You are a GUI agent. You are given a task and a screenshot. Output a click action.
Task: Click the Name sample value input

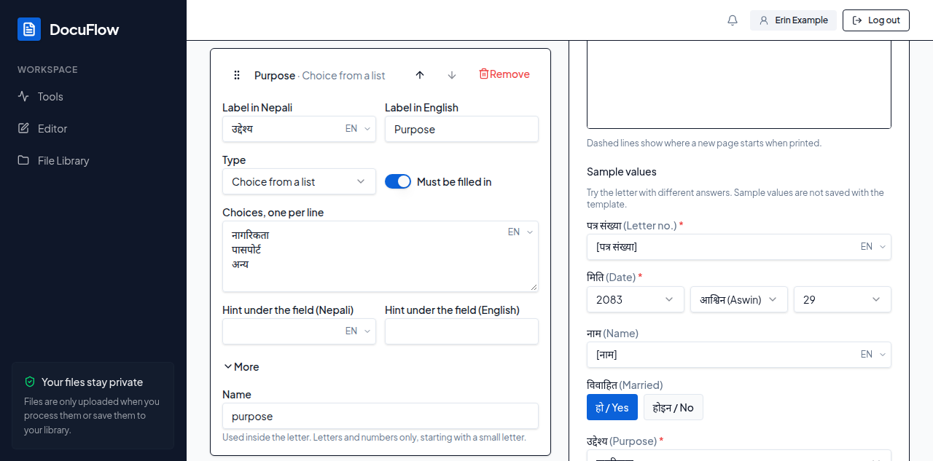tap(739, 355)
